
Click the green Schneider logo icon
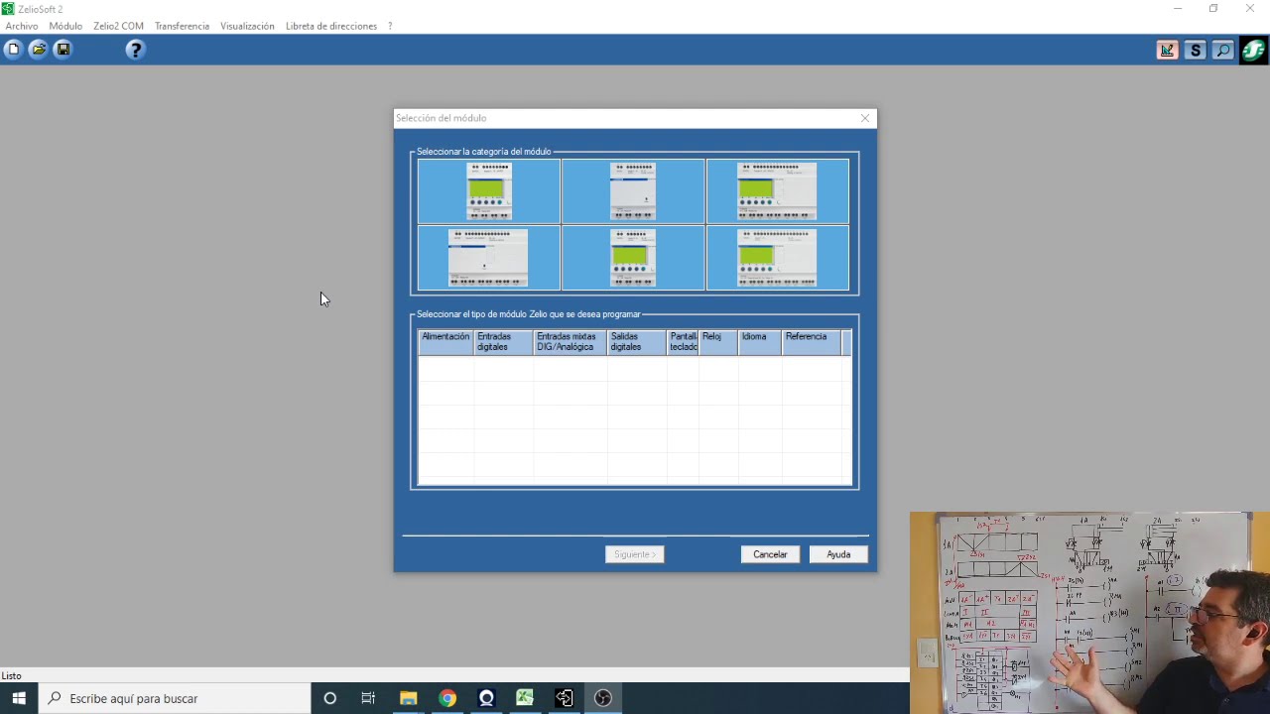click(1253, 50)
